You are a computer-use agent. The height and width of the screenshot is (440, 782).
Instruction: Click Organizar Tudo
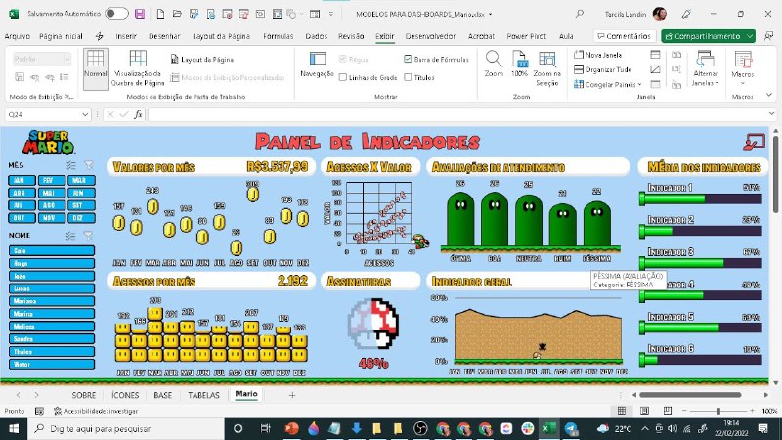(x=602, y=69)
